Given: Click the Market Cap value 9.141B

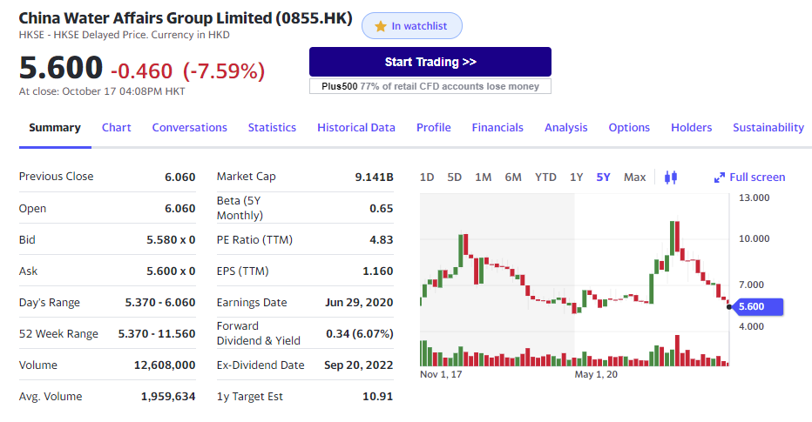Looking at the screenshot, I should tap(374, 177).
